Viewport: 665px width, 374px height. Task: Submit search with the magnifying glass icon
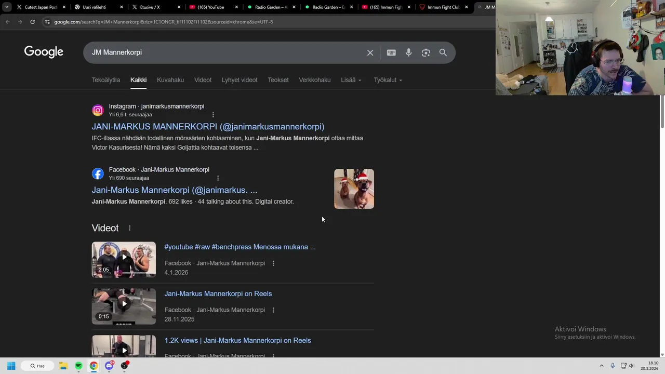(443, 52)
